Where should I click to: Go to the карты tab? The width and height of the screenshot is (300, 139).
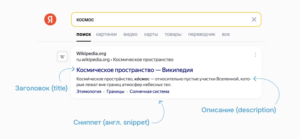coord(151,34)
